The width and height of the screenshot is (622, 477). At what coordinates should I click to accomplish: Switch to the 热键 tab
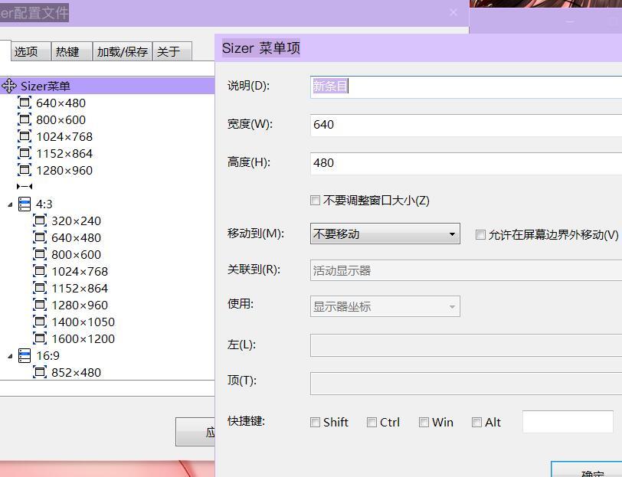tap(72, 51)
